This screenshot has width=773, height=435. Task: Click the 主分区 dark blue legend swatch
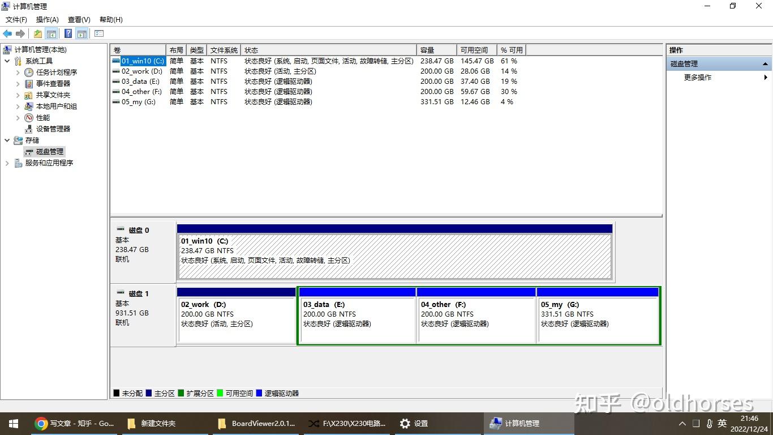149,393
